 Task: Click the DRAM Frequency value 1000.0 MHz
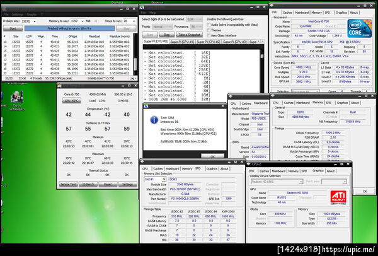tap(334, 132)
